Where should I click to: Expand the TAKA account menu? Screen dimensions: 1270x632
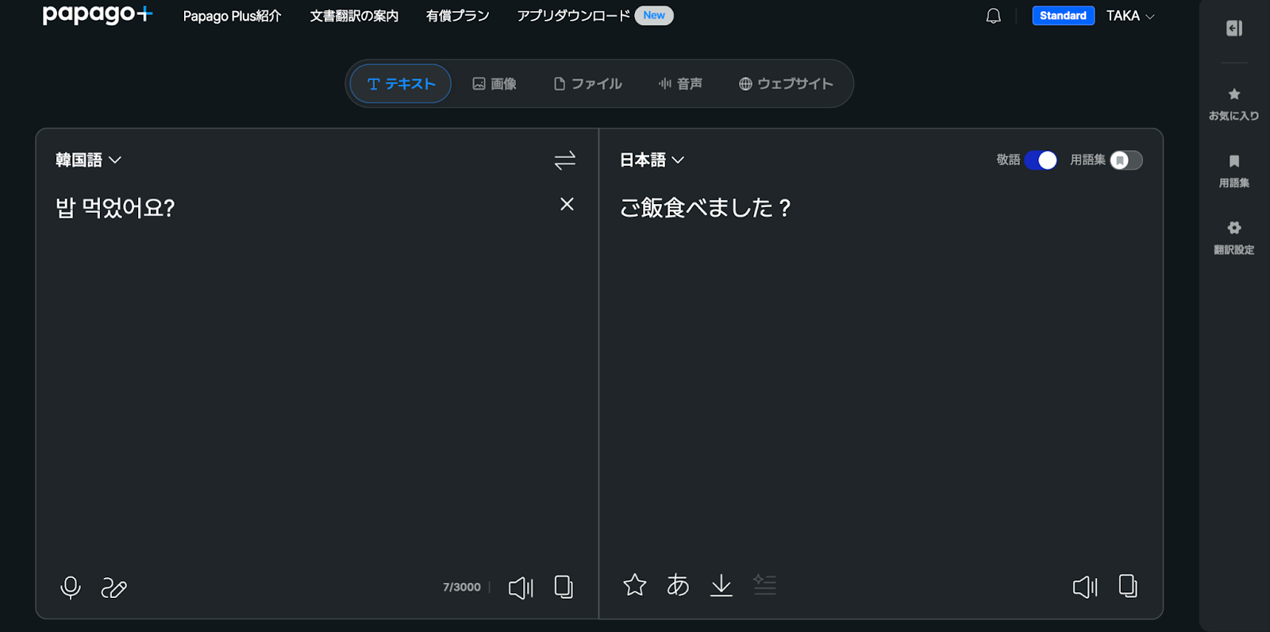(1130, 16)
